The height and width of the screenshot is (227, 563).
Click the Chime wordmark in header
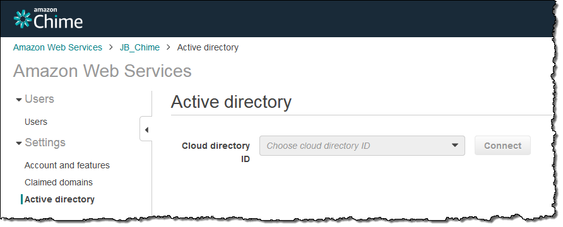pyautogui.click(x=58, y=21)
